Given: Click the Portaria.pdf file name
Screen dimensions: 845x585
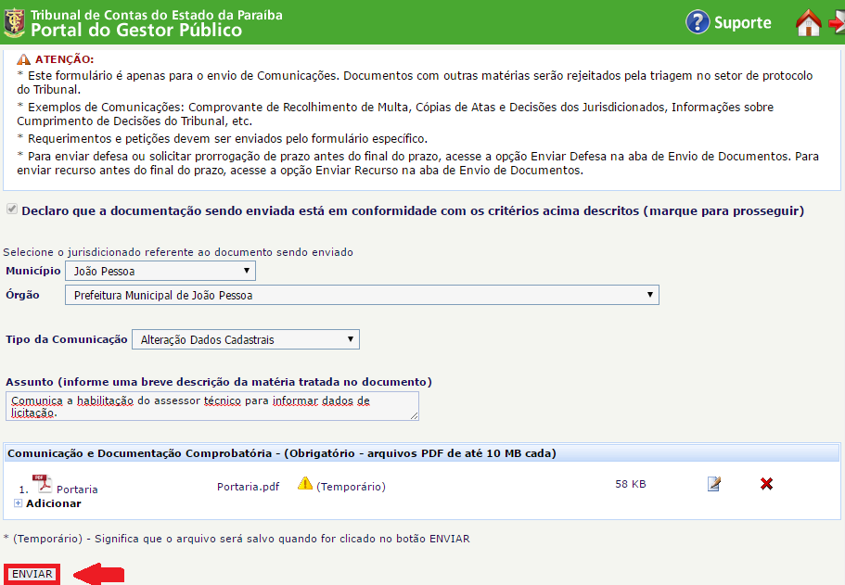Looking at the screenshot, I should 248,486.
